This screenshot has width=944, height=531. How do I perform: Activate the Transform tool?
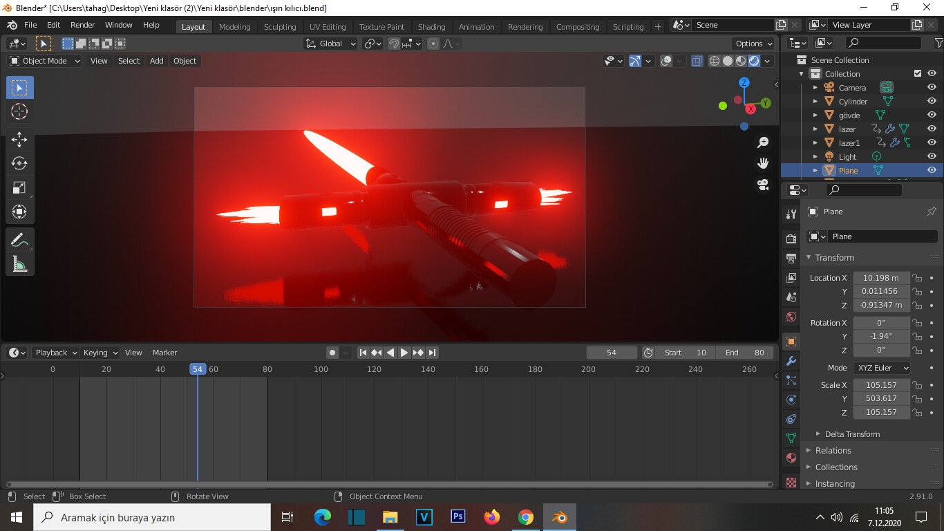pos(19,212)
